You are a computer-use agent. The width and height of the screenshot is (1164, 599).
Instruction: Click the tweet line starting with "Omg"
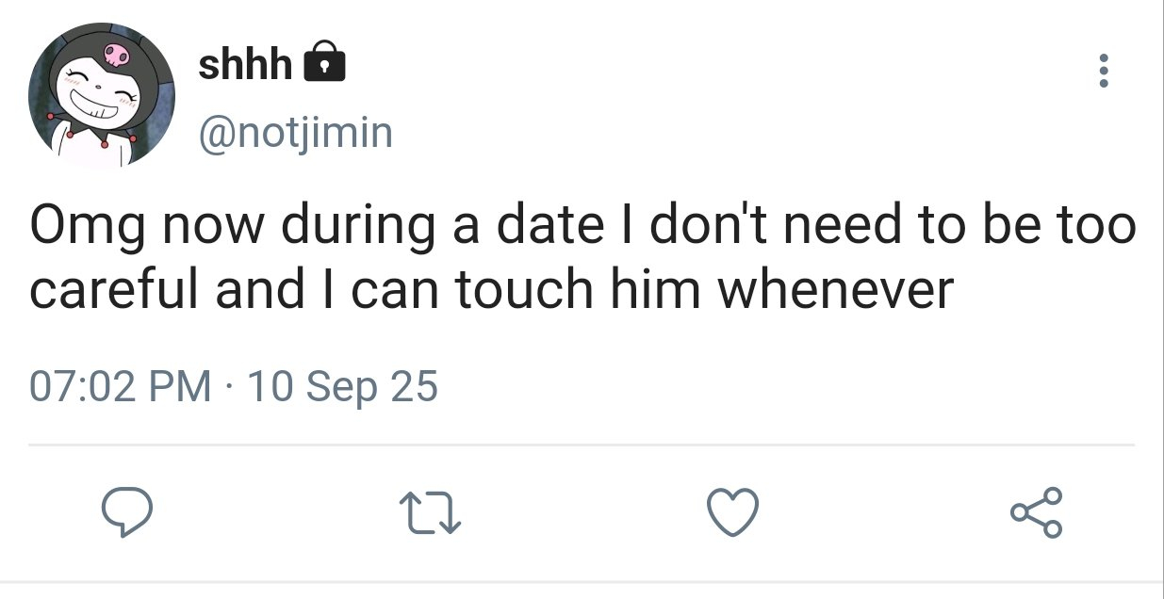582,229
